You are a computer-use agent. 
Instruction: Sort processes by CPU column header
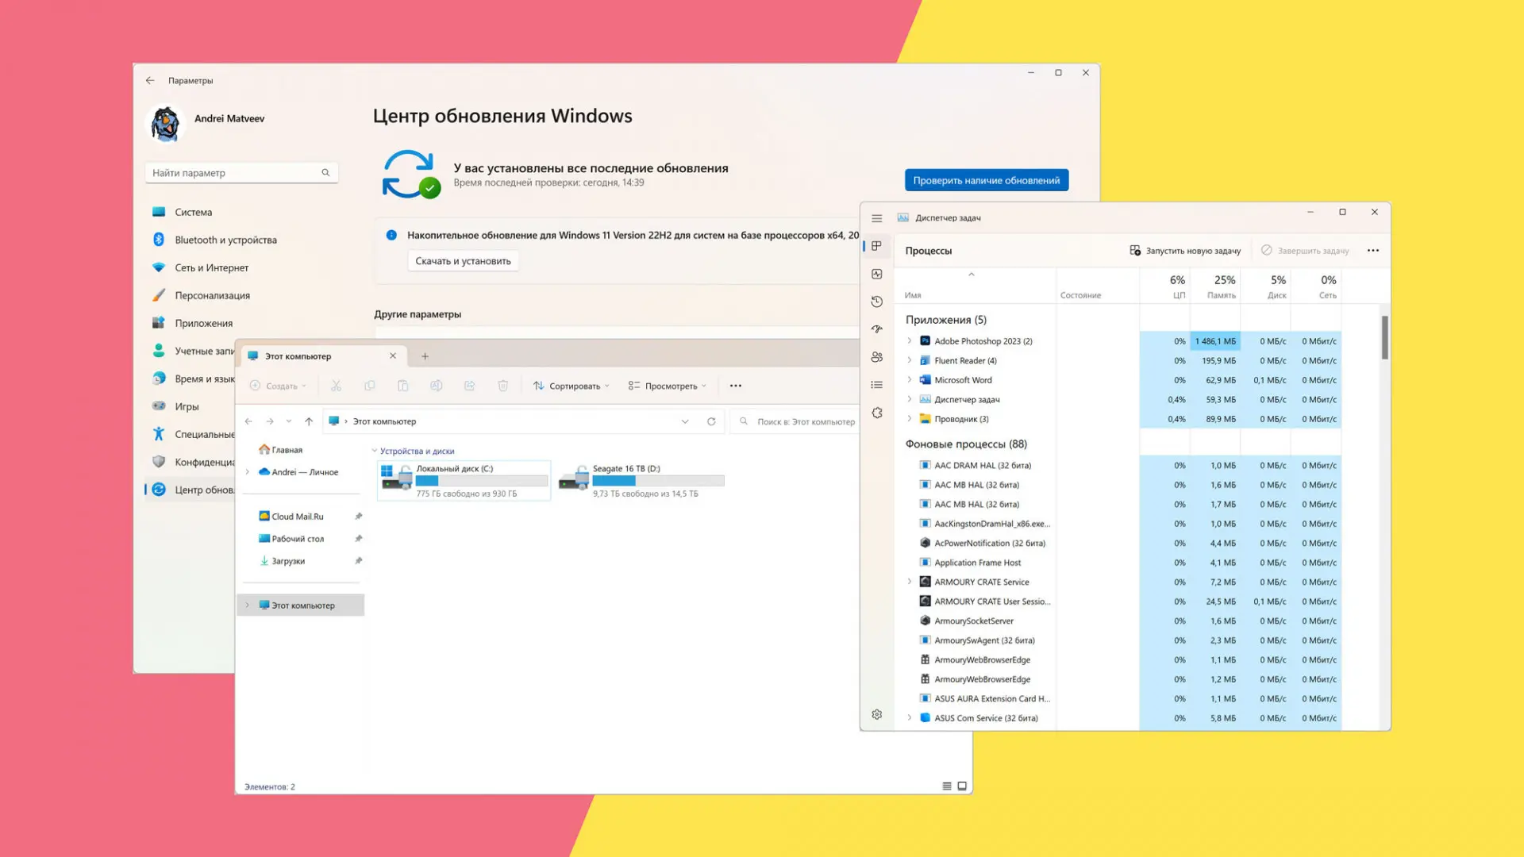(1164, 286)
